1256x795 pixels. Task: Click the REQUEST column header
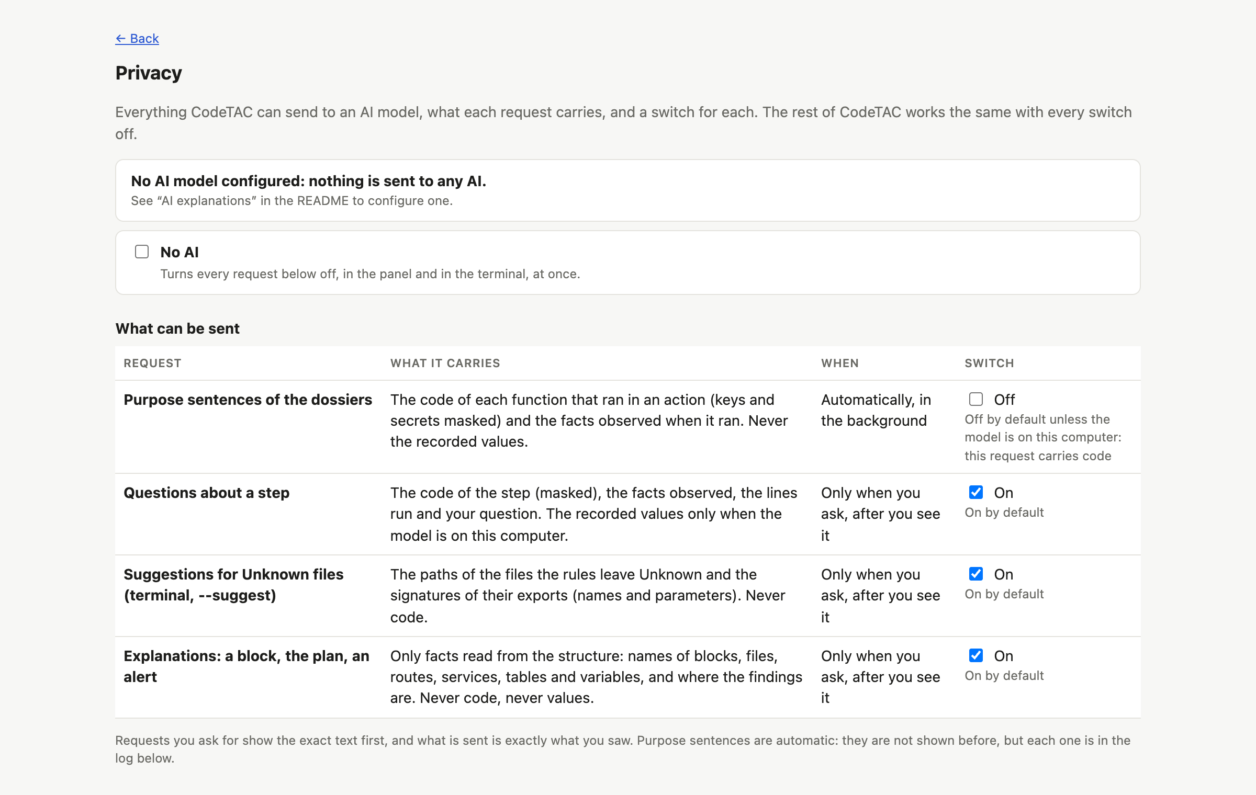[152, 363]
